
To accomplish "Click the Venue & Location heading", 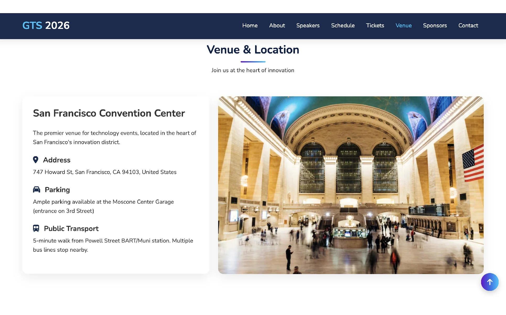I will tap(253, 50).
